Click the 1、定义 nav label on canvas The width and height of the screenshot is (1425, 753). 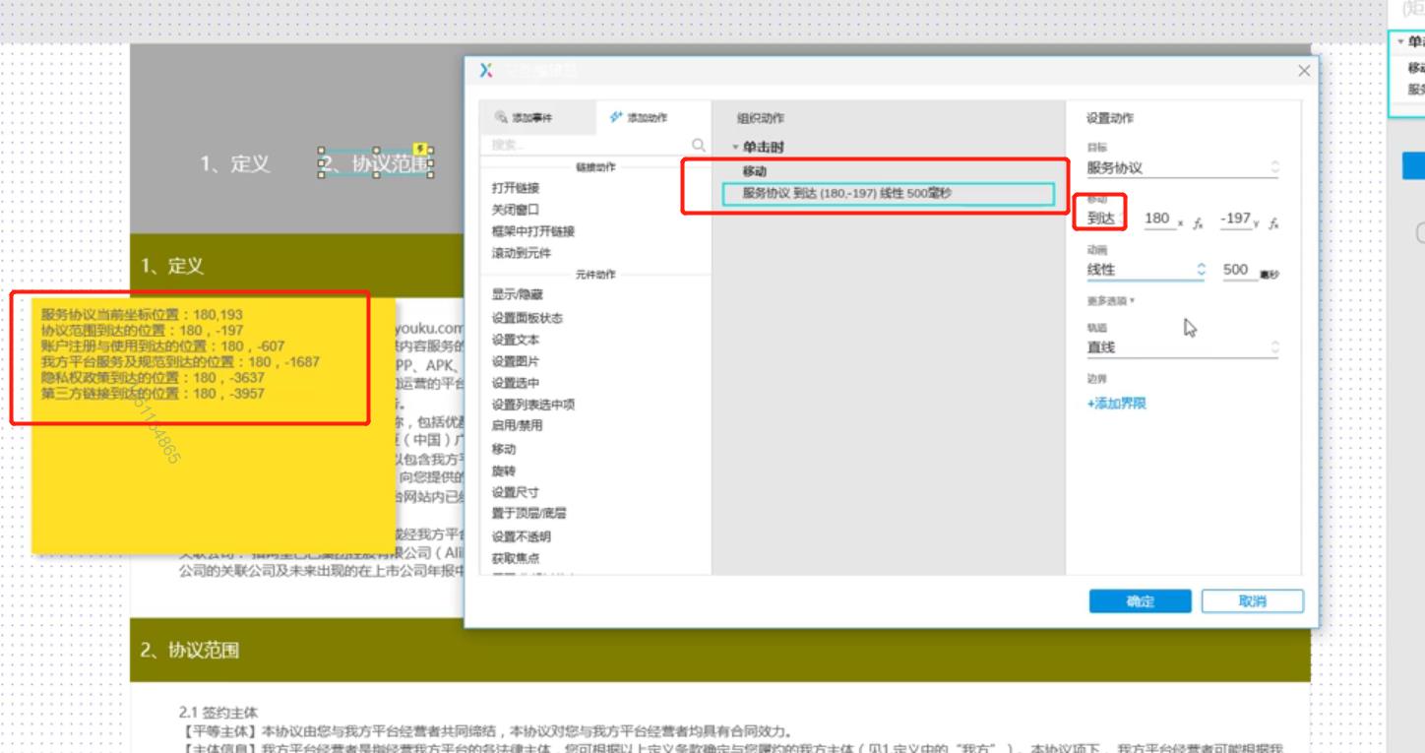click(235, 164)
